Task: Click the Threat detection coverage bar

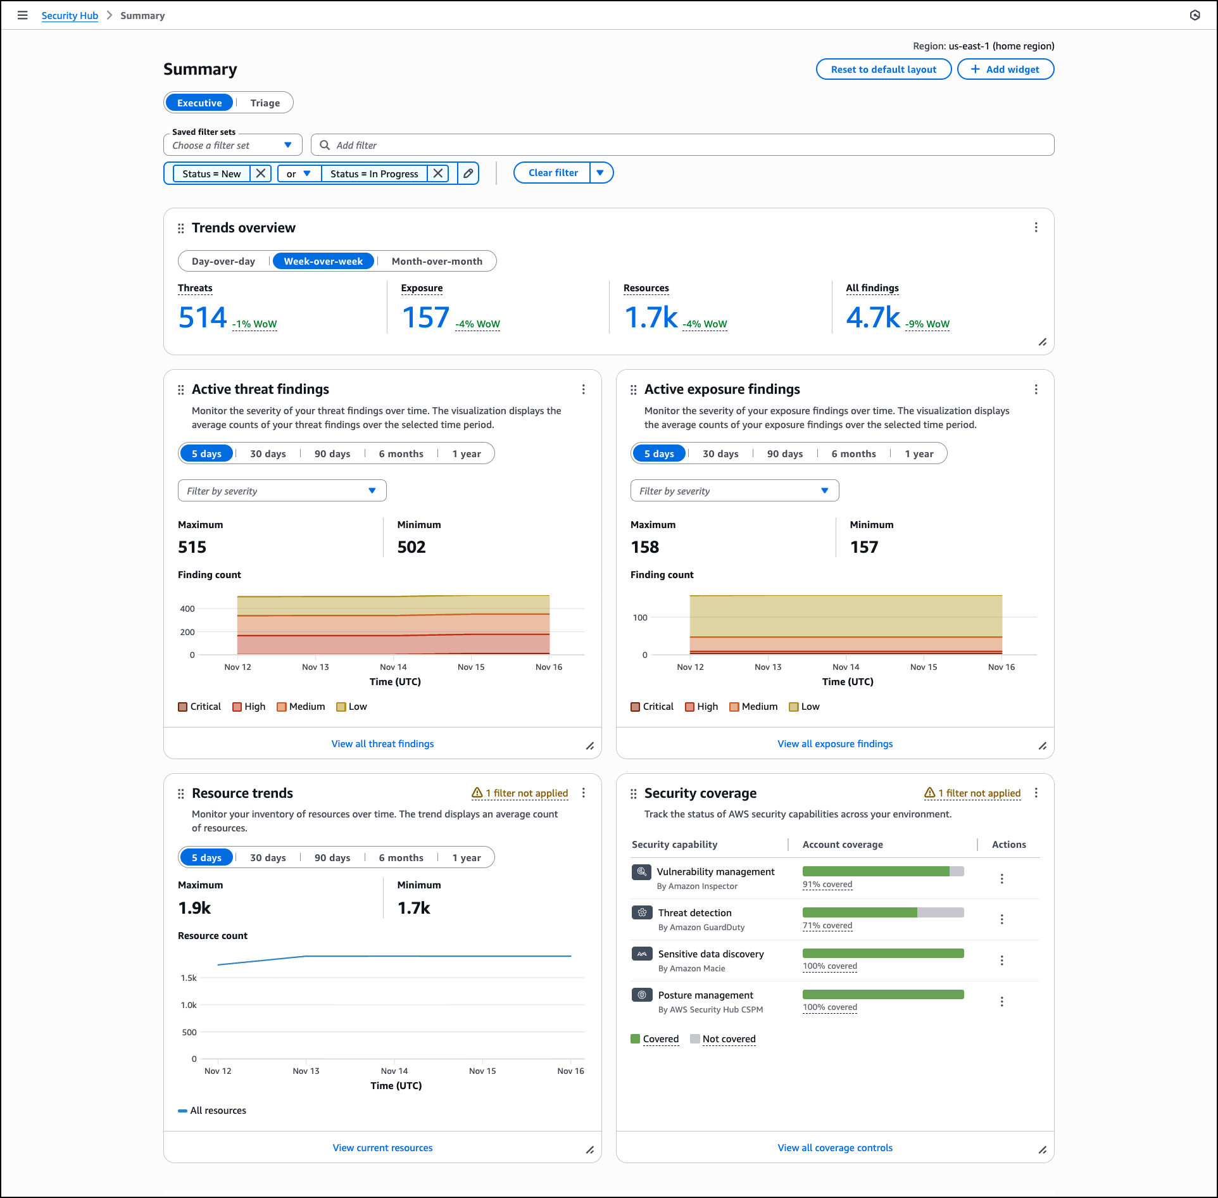Action: (x=882, y=912)
